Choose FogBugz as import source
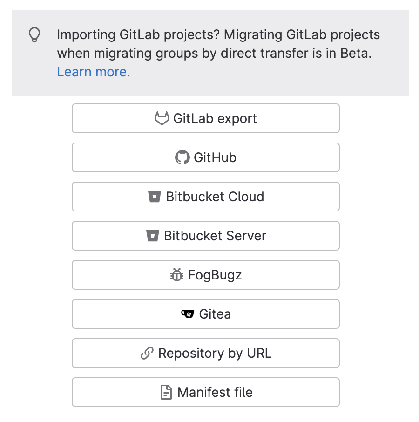 [206, 275]
